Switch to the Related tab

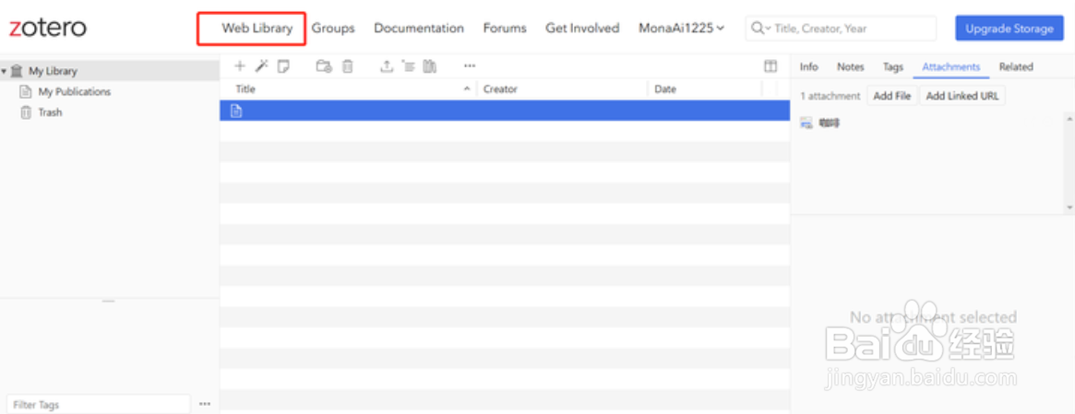1015,66
